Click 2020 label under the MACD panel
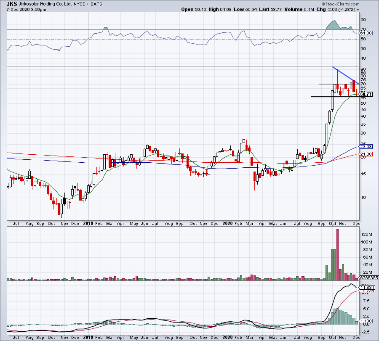 pos(227,337)
